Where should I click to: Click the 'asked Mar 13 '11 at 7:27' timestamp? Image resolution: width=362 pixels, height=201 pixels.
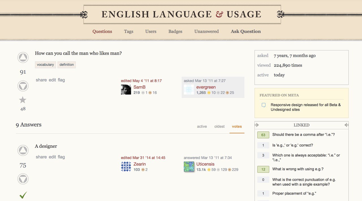[x=205, y=81]
